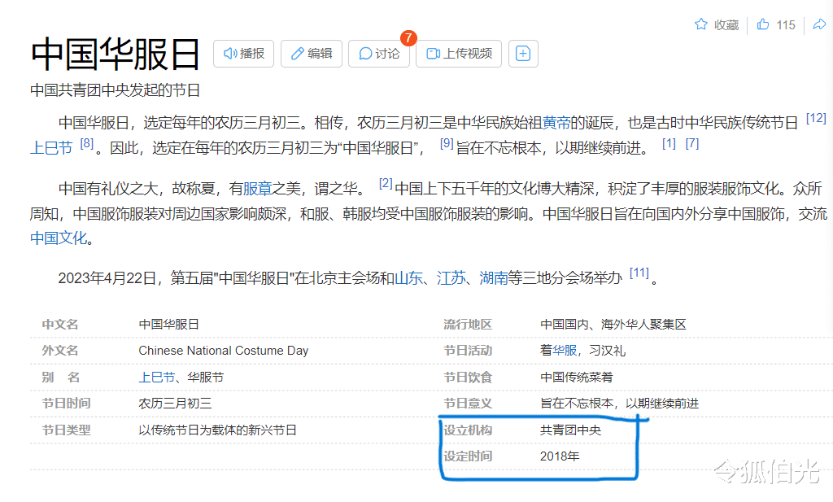Click the value 中国华服日 in 中文名 row
The image size is (833, 502).
pos(169,325)
